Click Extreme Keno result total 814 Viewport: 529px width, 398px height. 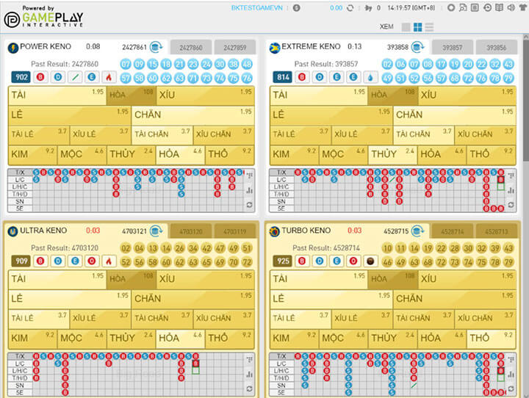[x=283, y=77]
